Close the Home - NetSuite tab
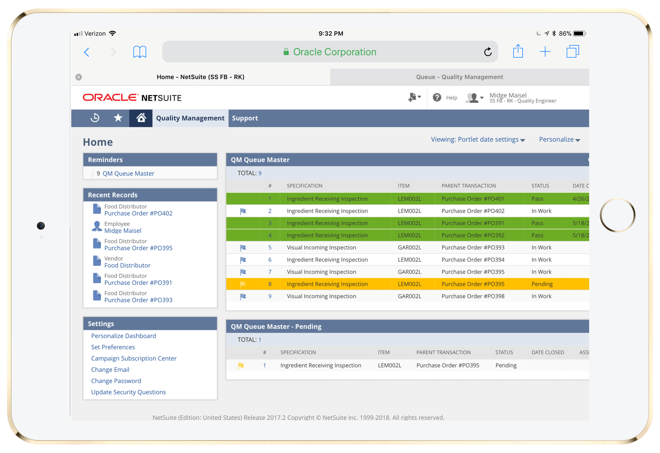 78,77
